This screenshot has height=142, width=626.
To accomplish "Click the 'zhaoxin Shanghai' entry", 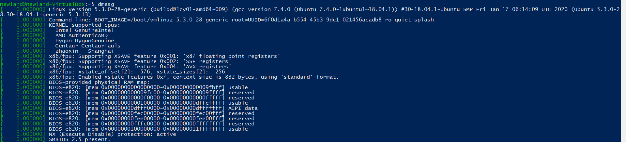I will point(84,51).
